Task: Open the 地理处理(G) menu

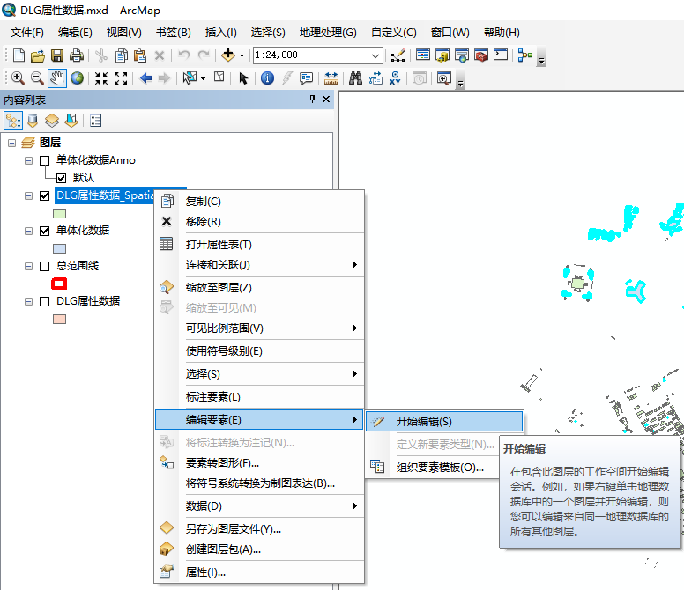Action: pos(328,33)
